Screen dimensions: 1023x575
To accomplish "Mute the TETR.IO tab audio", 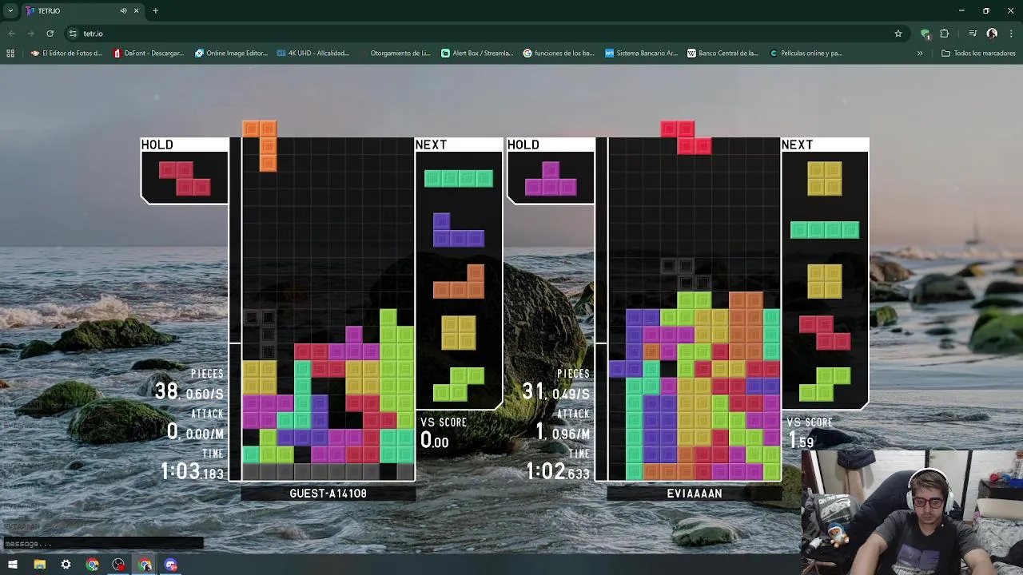I will tap(123, 11).
